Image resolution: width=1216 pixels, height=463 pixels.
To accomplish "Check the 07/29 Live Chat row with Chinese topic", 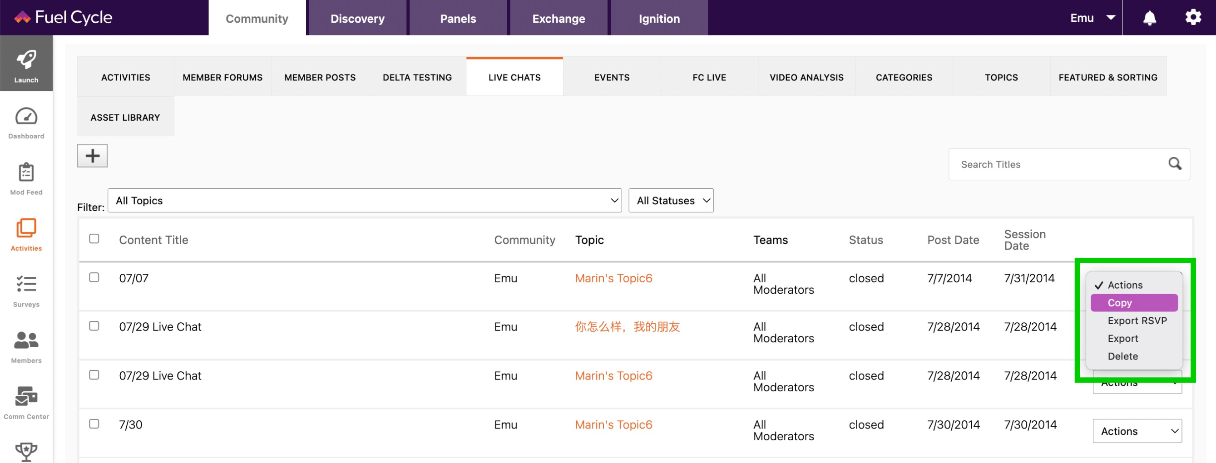I will point(94,325).
